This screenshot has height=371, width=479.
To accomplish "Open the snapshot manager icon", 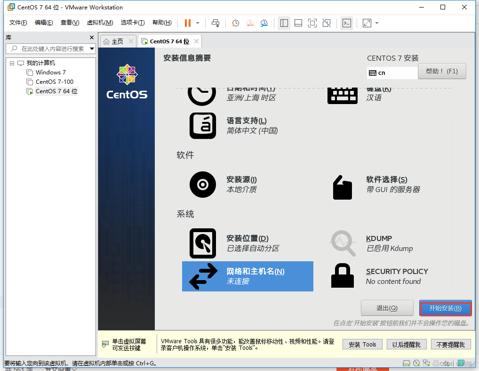I will pos(264,23).
